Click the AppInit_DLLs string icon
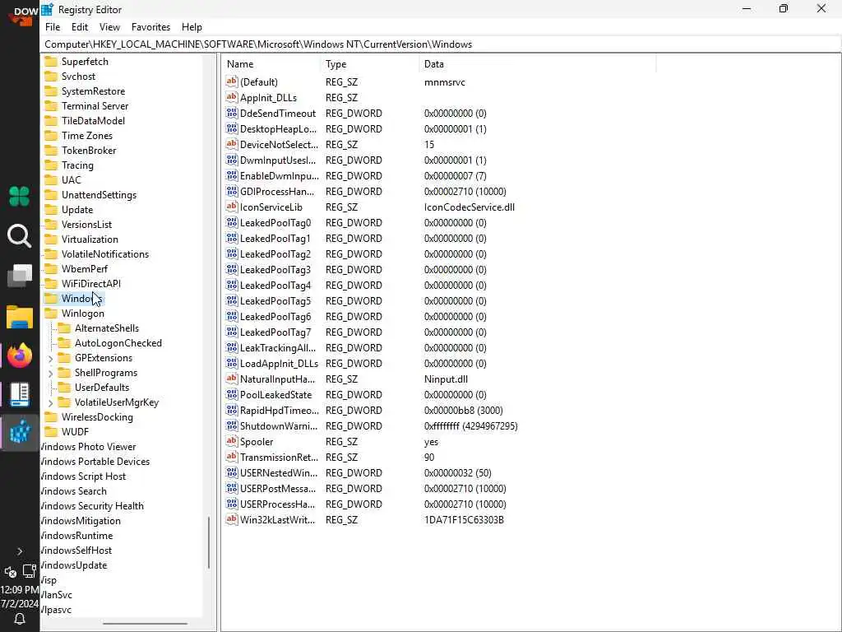 point(231,97)
